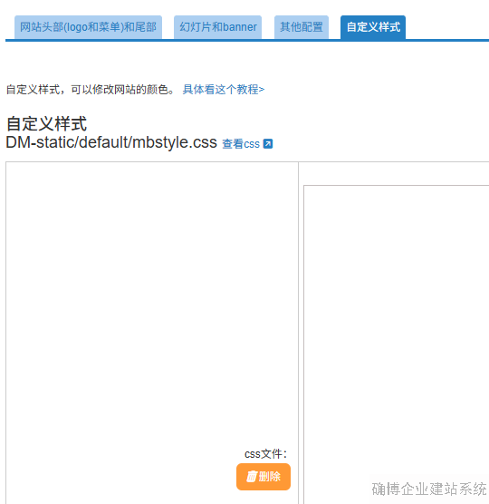Select the active 自定义样式 tab
This screenshot has width=489, height=504.
(373, 27)
